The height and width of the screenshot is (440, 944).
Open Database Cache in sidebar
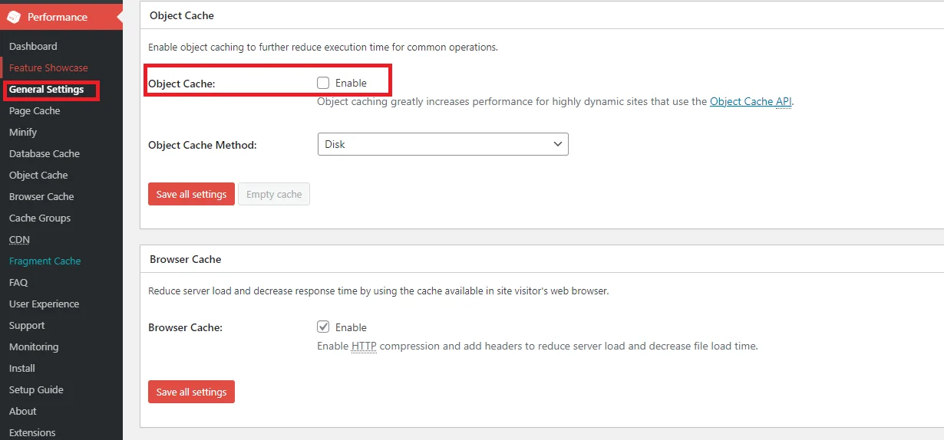[x=45, y=153]
